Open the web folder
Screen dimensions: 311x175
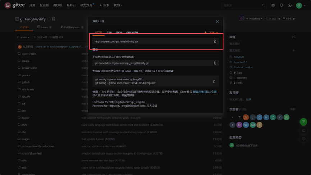tap(24, 168)
